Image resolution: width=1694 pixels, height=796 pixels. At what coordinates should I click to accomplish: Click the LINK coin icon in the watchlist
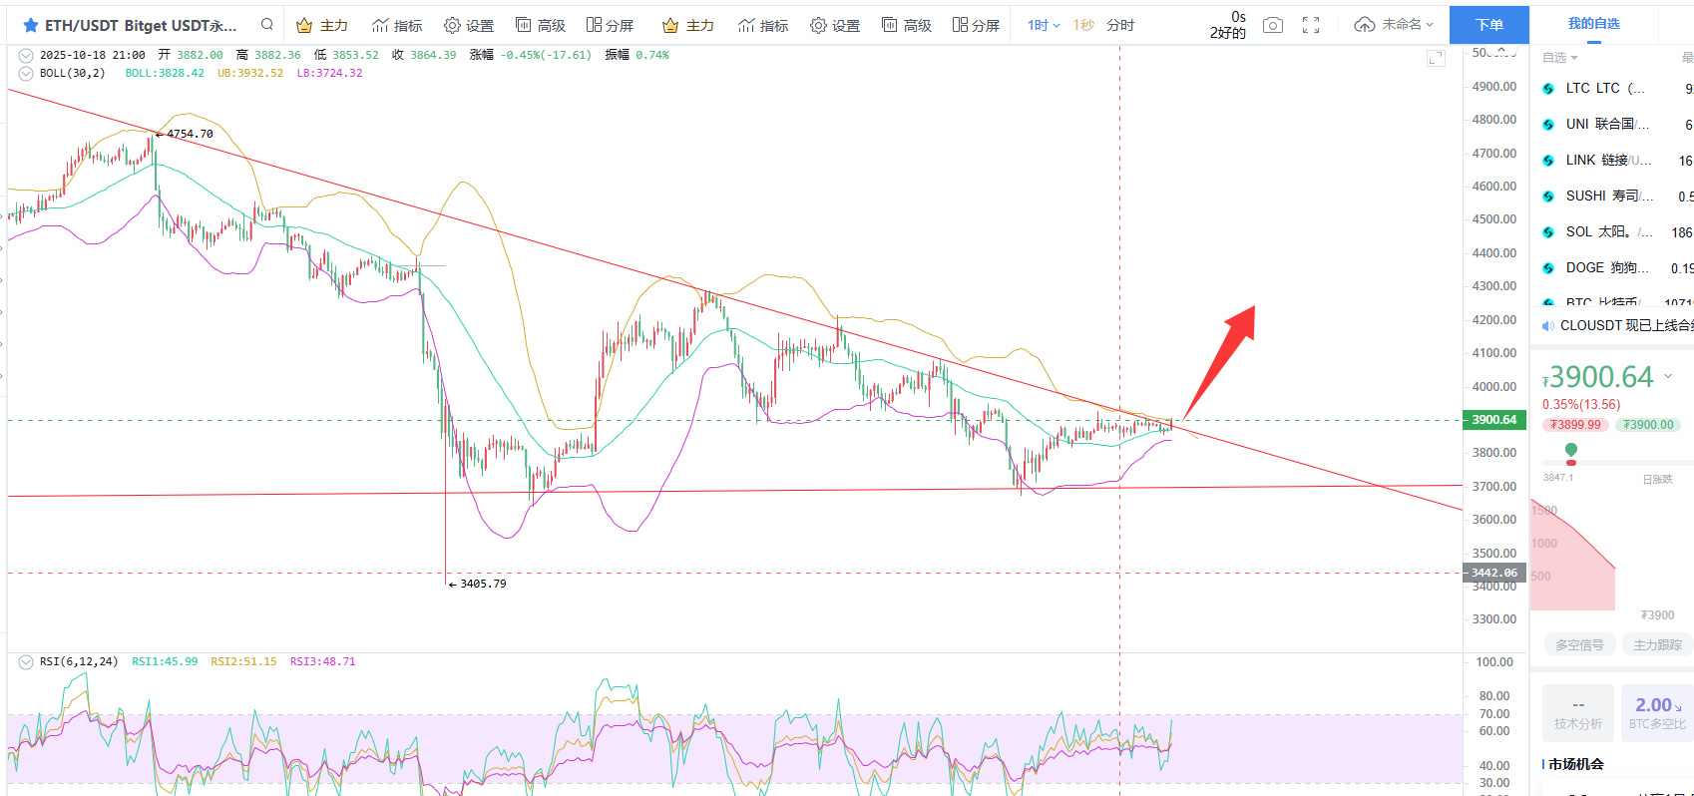[x=1548, y=161]
